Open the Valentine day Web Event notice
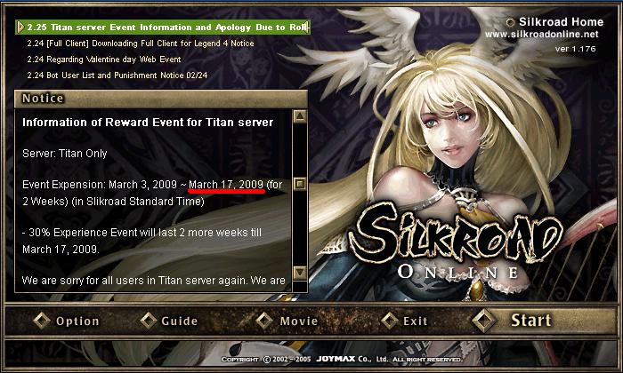 pyautogui.click(x=104, y=60)
